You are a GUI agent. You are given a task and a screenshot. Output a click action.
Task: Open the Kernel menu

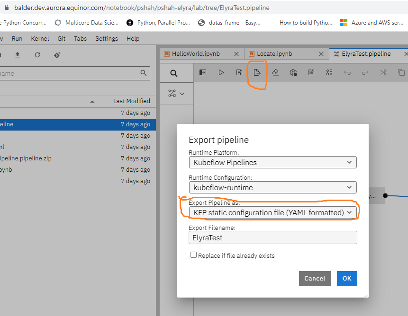tap(40, 39)
